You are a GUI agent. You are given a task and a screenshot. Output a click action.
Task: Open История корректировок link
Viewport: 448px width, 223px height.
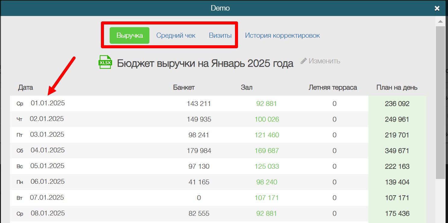282,35
